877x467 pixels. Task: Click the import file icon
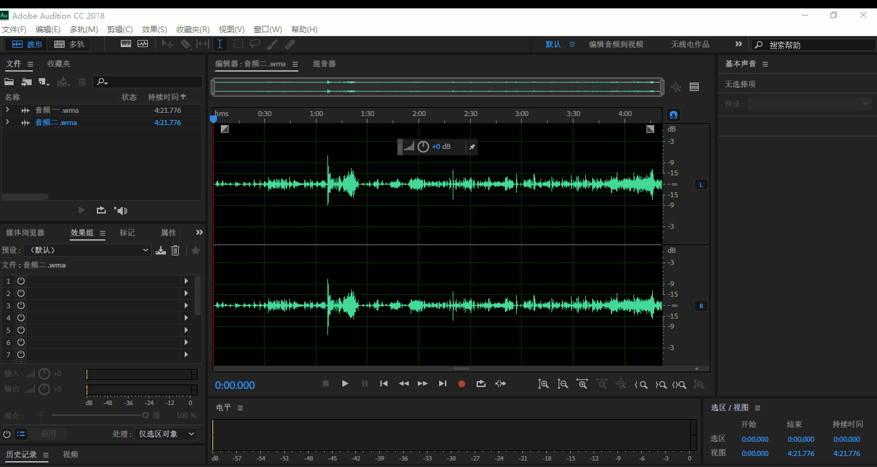(26, 82)
